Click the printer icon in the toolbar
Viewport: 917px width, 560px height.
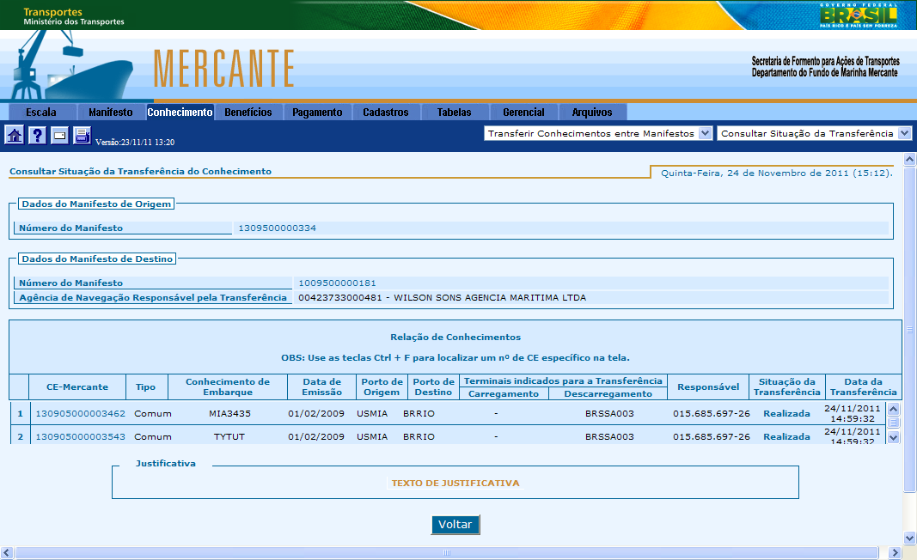click(x=82, y=135)
